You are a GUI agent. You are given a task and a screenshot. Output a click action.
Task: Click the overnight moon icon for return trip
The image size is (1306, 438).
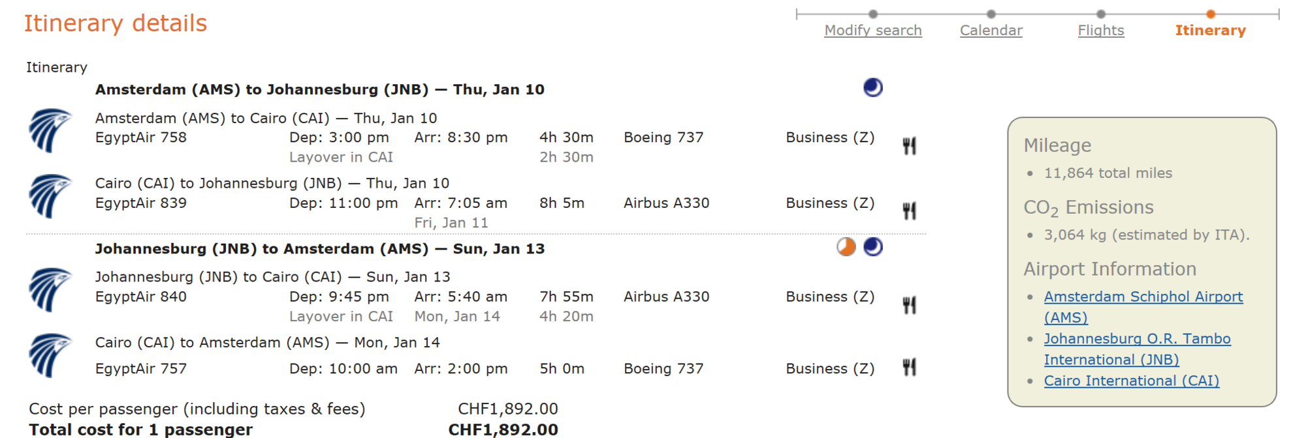(873, 247)
